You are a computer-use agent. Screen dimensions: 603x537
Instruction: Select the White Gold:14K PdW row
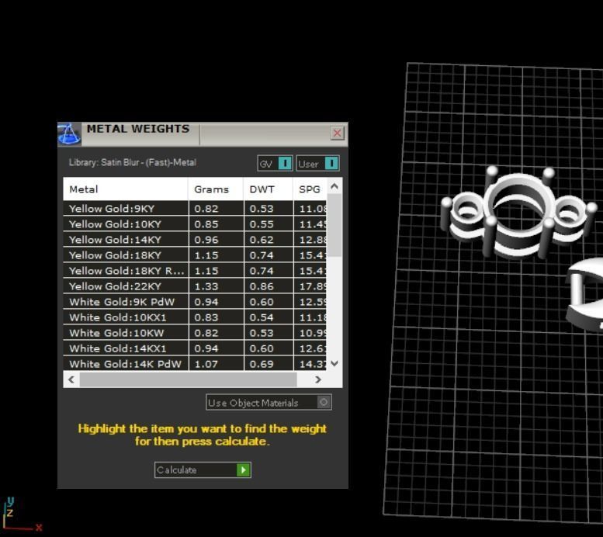(x=195, y=364)
